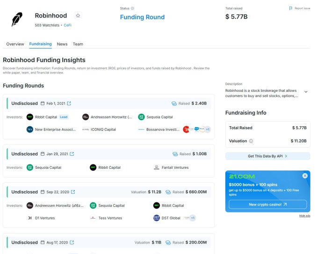This screenshot has height=254, width=318.
Task: Click the 503 Watchlists text
Action: coord(47,25)
